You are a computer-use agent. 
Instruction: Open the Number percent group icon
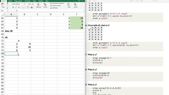45,4
